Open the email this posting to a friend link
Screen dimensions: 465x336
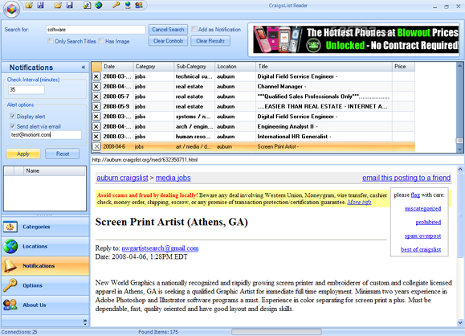pos(406,178)
